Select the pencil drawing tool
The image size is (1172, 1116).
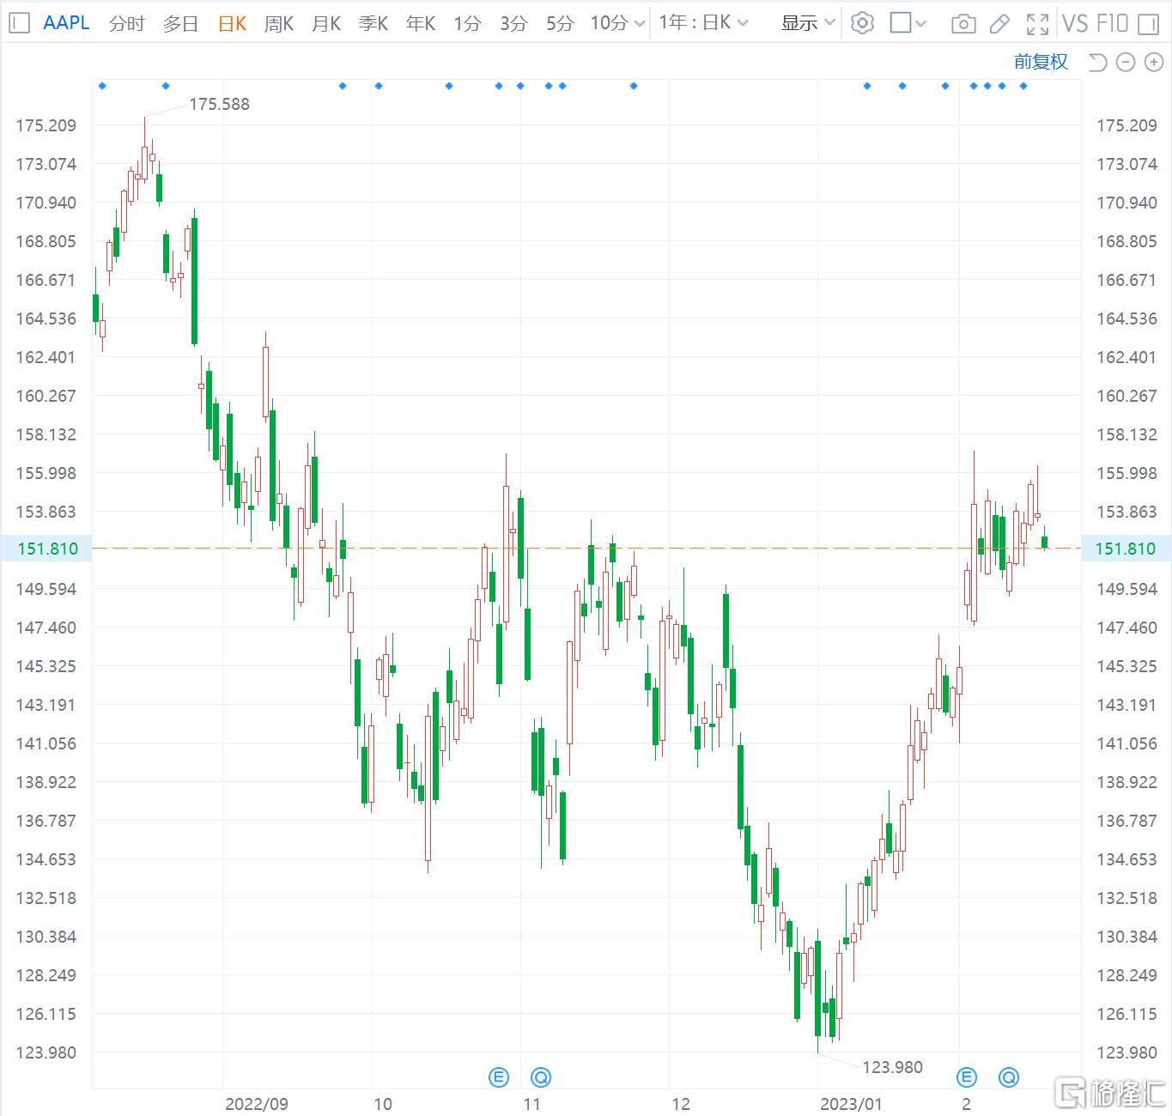tap(999, 23)
